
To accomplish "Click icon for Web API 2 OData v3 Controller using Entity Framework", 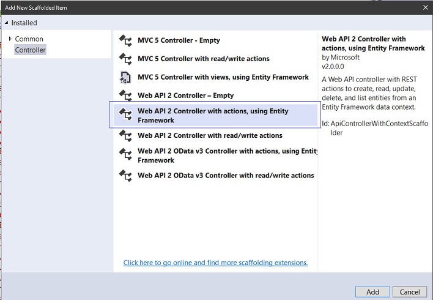I will coord(125,154).
